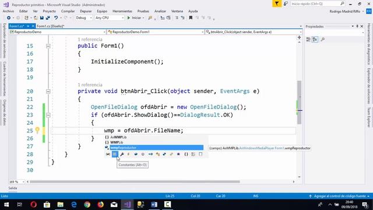Viewport: 373px width, 210px height.
Task: Toggle the IntelliSense Locals and Parameters filter
Action: [x=108, y=154]
